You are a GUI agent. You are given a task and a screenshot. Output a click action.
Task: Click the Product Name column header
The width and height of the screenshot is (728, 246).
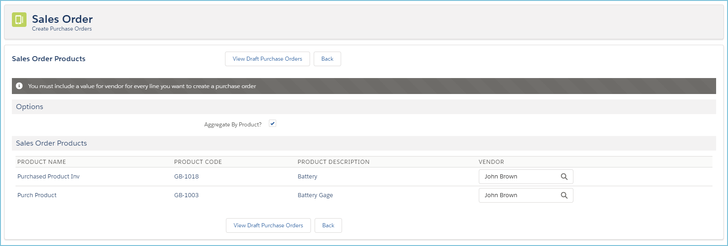(x=42, y=162)
